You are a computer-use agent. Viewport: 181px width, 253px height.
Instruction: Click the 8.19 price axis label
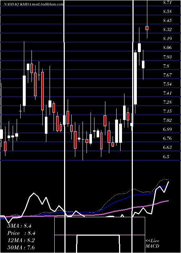tap(167, 39)
